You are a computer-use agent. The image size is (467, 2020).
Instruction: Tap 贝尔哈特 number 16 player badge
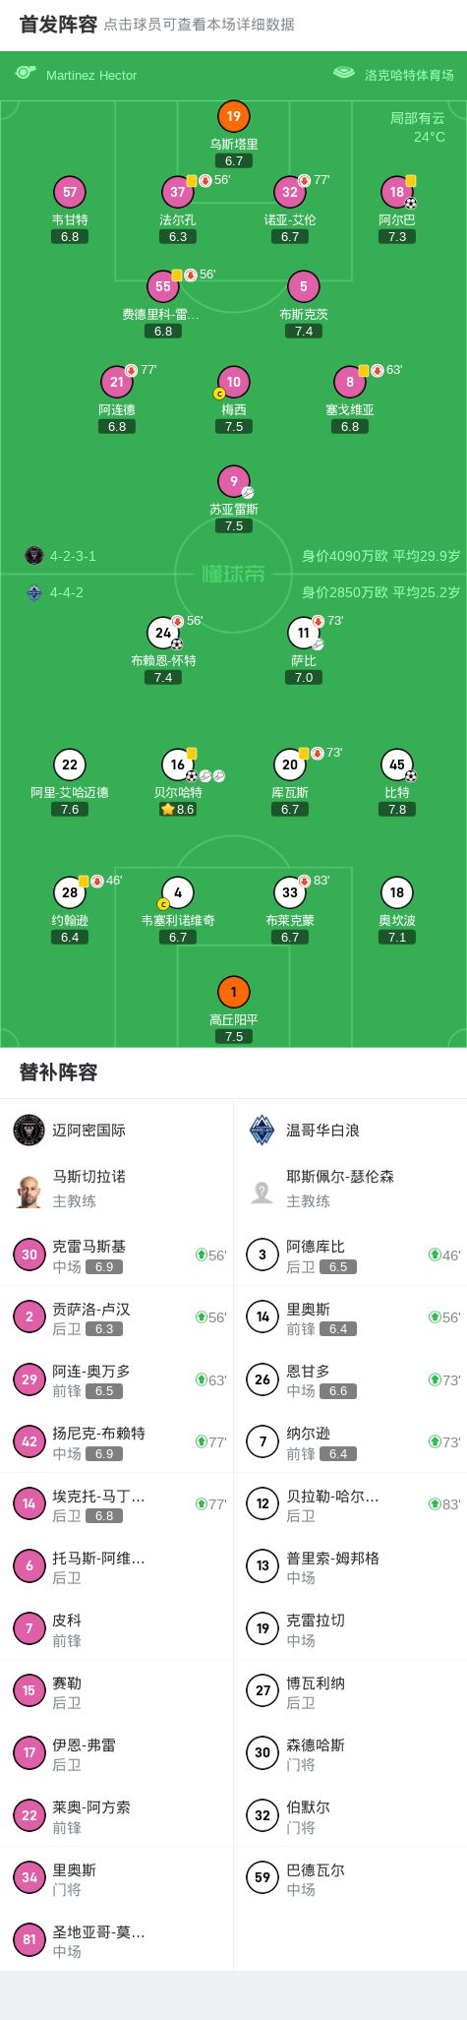pos(178,765)
